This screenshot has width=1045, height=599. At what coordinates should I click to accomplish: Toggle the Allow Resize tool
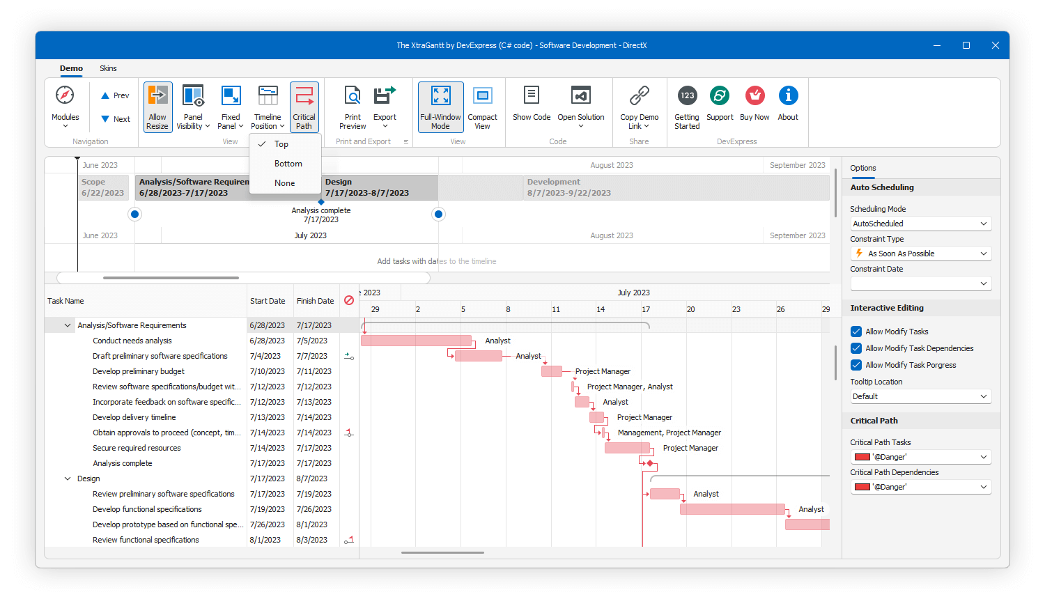click(x=157, y=105)
